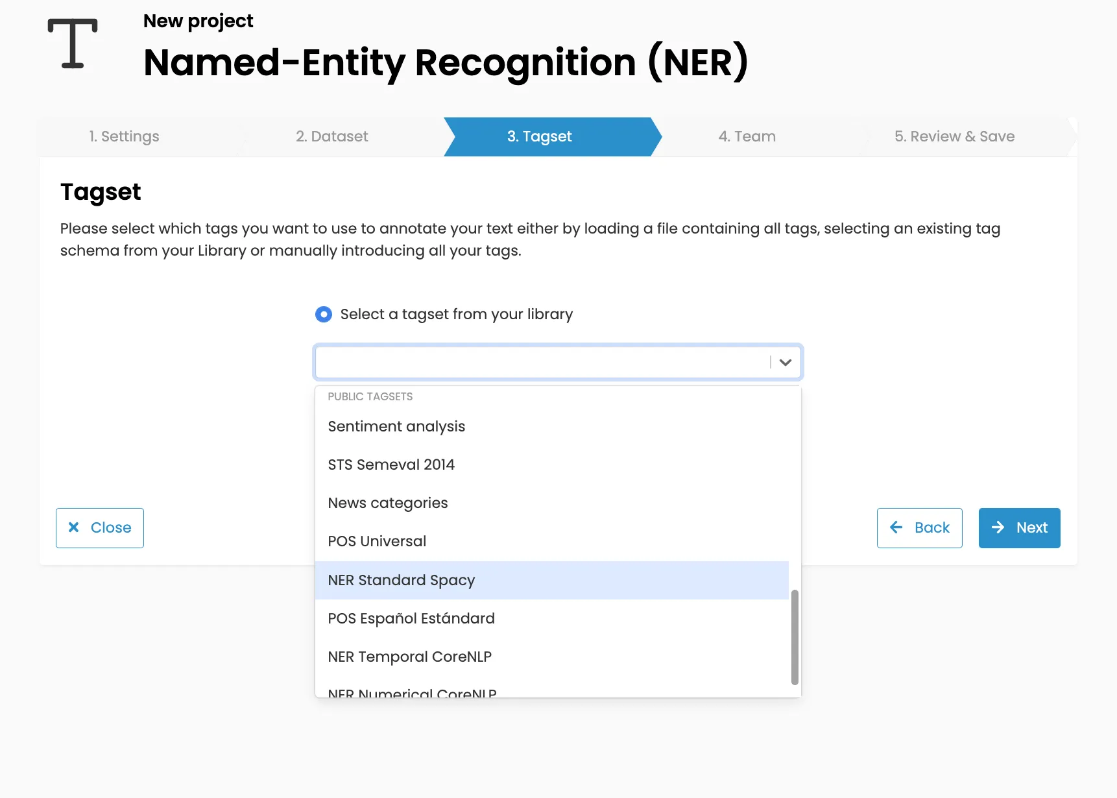Screen dimensions: 1117x798
Task: Jump to 5. Review & Save step
Action: tap(954, 136)
